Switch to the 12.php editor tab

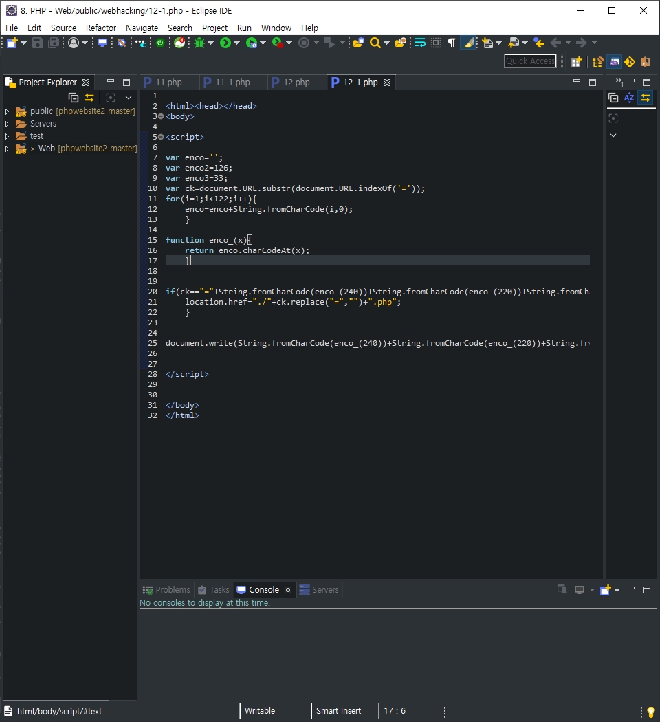(x=296, y=83)
